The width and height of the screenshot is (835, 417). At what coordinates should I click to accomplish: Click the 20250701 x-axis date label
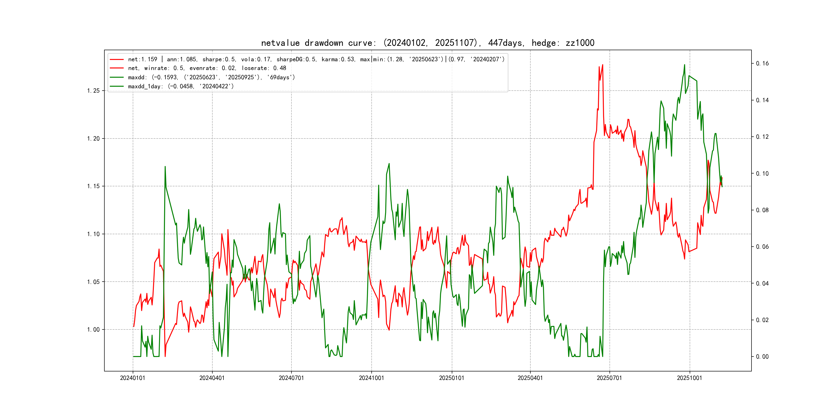[x=609, y=378]
